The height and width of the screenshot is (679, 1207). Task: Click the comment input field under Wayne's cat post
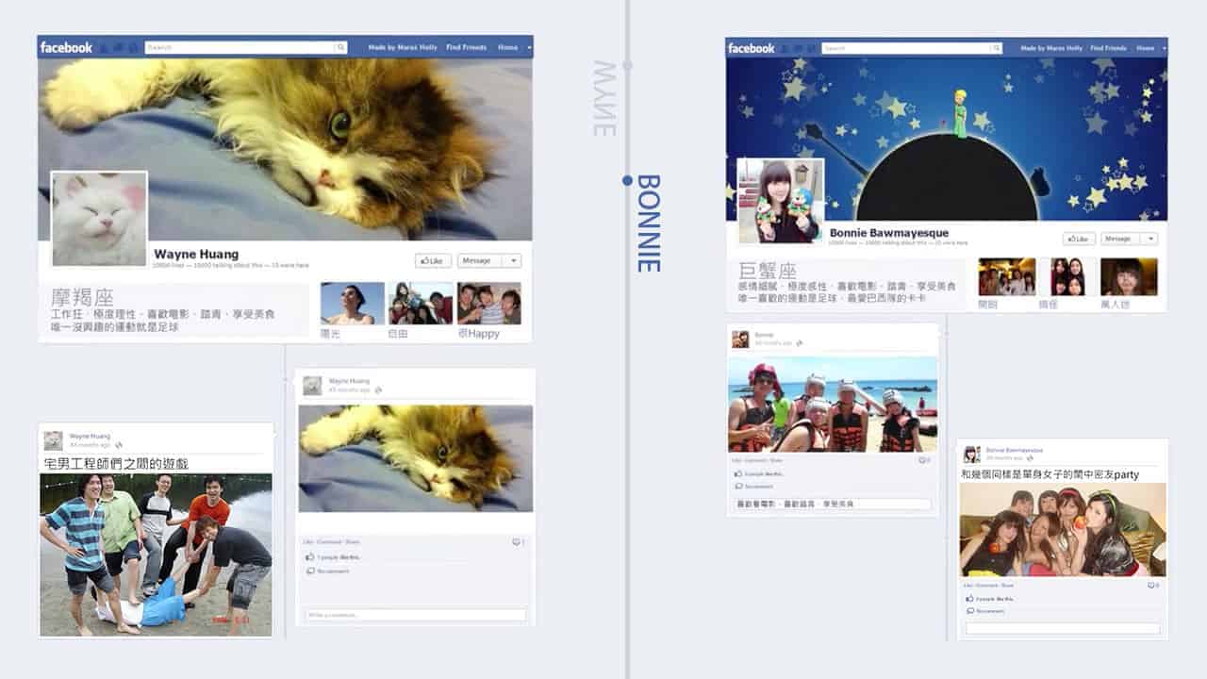pyautogui.click(x=415, y=615)
